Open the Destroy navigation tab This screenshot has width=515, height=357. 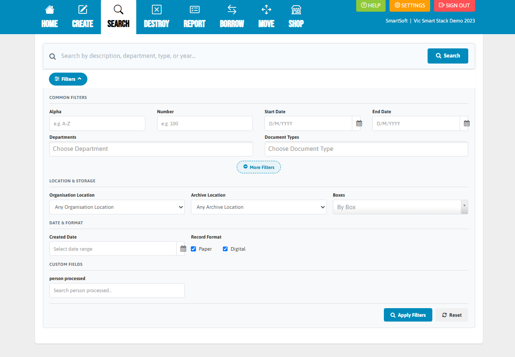[x=157, y=17]
